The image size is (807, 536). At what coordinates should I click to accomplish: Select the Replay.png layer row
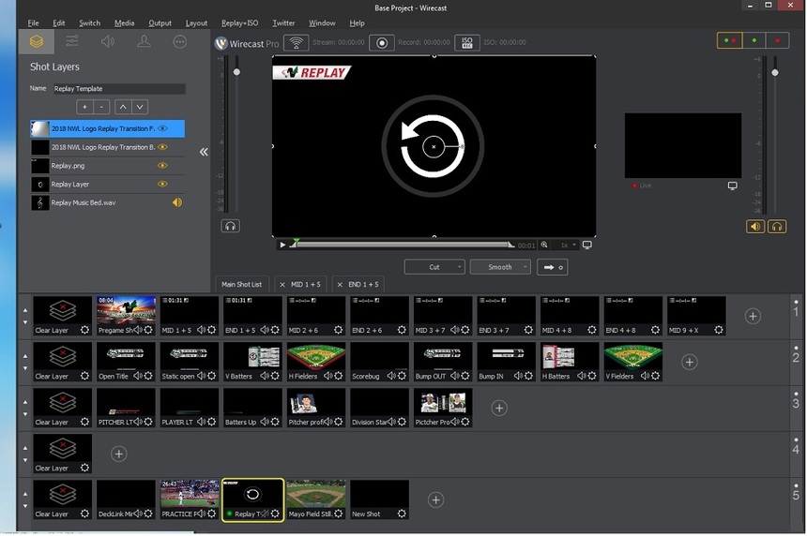(x=108, y=166)
